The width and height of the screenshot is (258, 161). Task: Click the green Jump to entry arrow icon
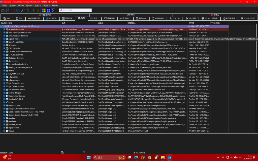coord(32,10)
